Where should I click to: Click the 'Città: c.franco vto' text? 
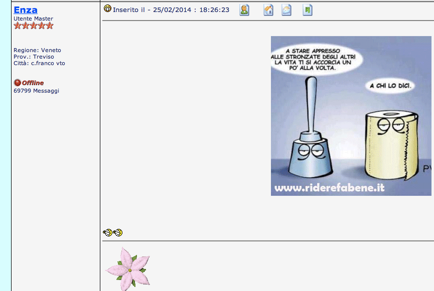(x=39, y=63)
